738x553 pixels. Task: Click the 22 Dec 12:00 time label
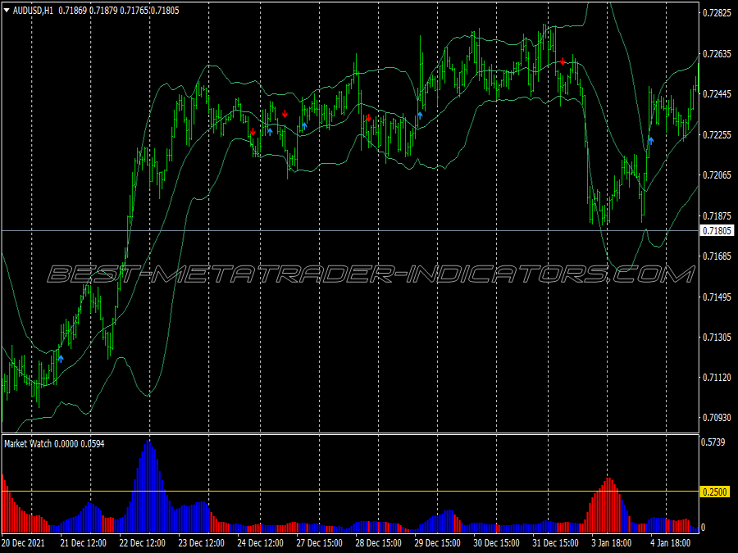tap(142, 543)
